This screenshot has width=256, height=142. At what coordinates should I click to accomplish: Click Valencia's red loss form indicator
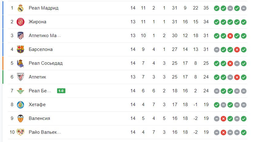[x=223, y=119]
